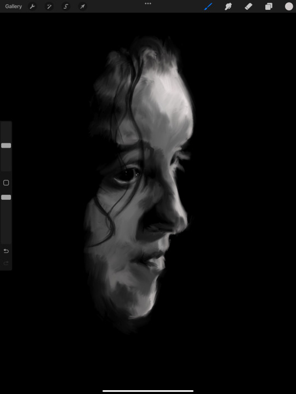The height and width of the screenshot is (394, 296).
Task: Tap the square Modify button on sidebar
Action: tap(6, 183)
